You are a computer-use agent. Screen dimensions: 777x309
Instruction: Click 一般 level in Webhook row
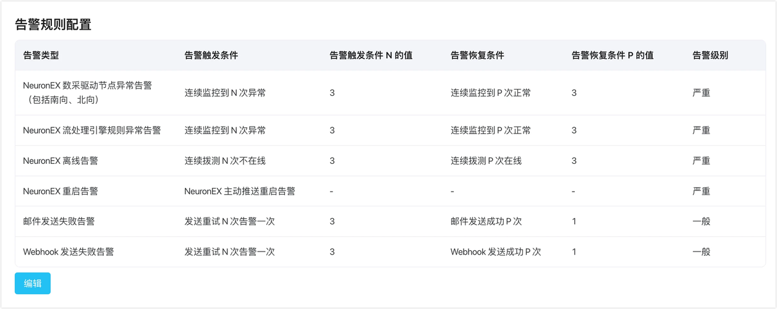tap(702, 252)
